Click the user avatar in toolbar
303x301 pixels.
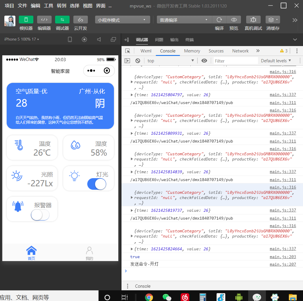10,21
